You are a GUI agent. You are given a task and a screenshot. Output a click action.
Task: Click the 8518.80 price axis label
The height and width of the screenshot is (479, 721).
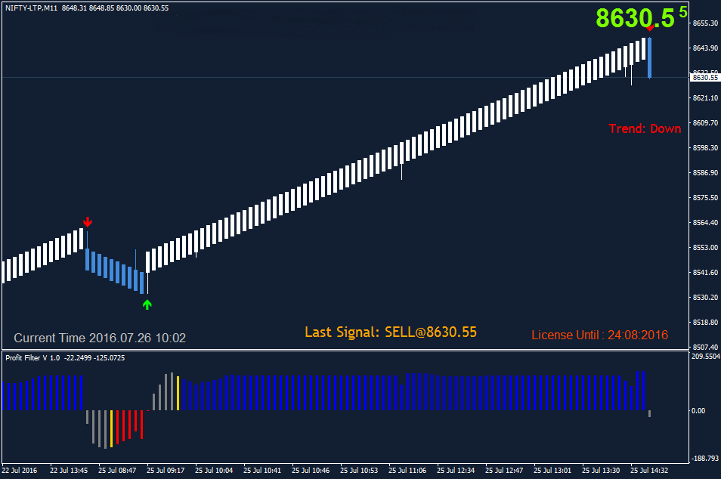coord(705,323)
